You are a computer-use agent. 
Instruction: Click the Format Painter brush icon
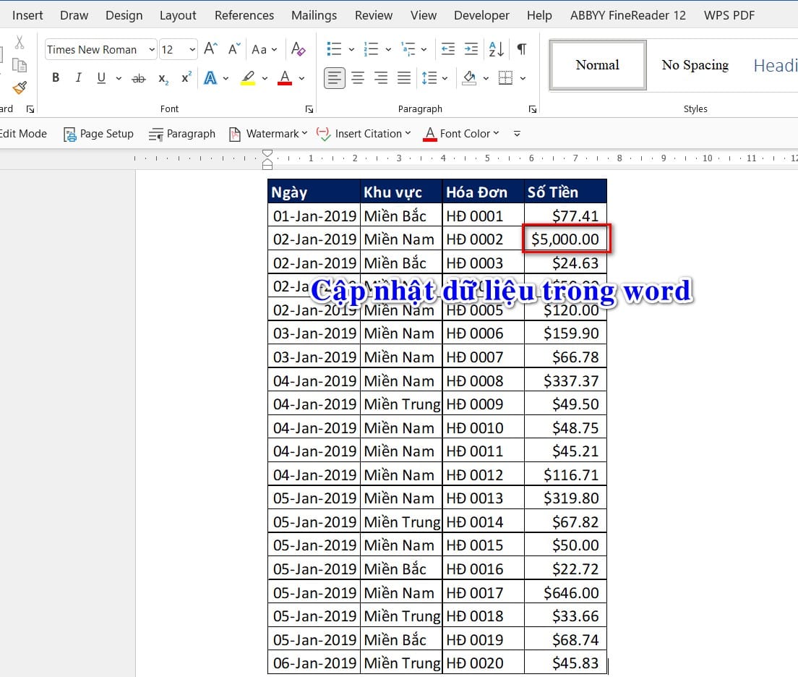(20, 88)
